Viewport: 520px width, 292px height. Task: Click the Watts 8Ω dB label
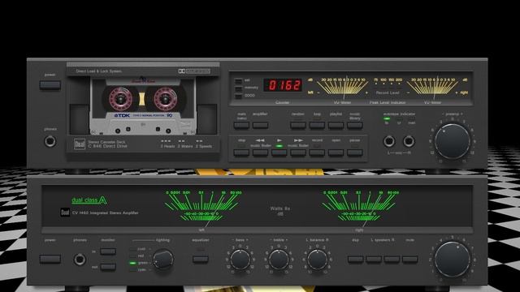pos(280,211)
